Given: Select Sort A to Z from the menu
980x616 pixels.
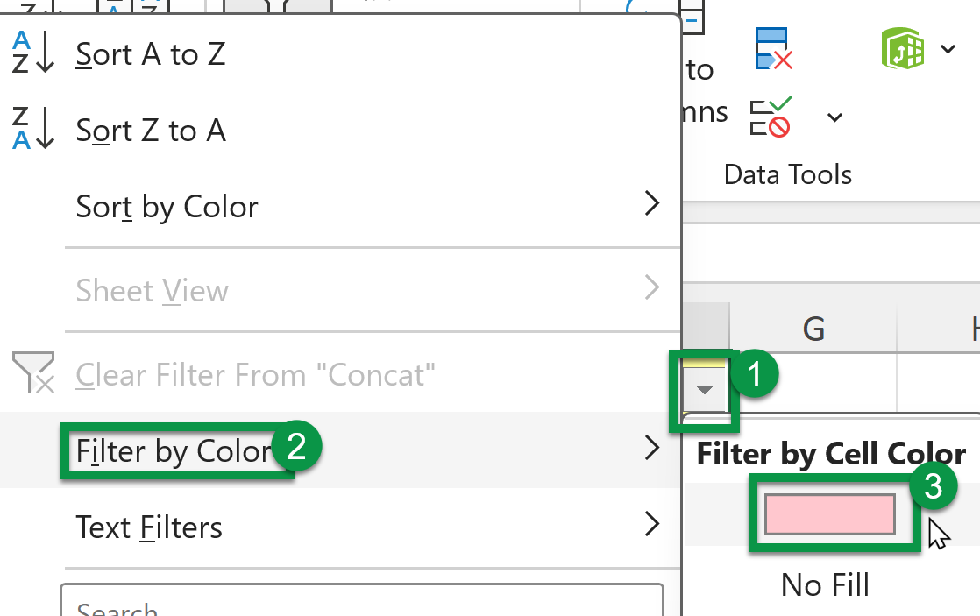Looking at the screenshot, I should click(x=150, y=53).
